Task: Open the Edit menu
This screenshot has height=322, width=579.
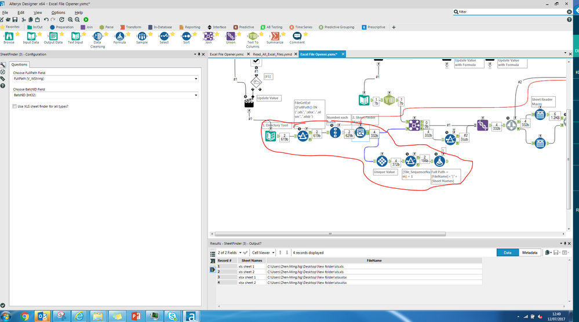Action: (x=21, y=13)
